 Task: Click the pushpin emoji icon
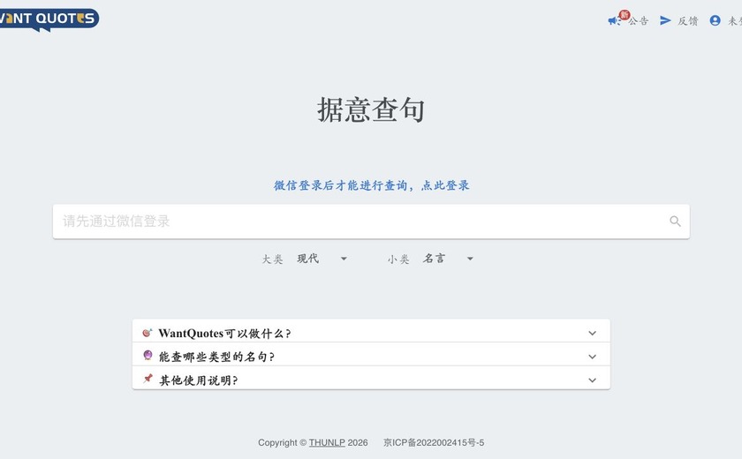click(148, 379)
